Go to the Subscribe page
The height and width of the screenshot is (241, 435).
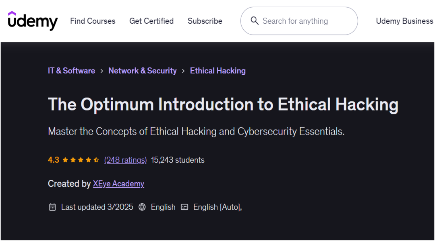point(205,21)
